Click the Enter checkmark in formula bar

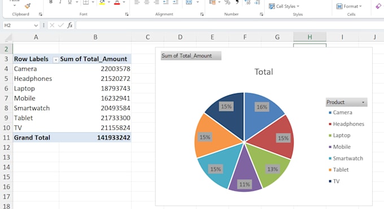[x=61, y=25]
